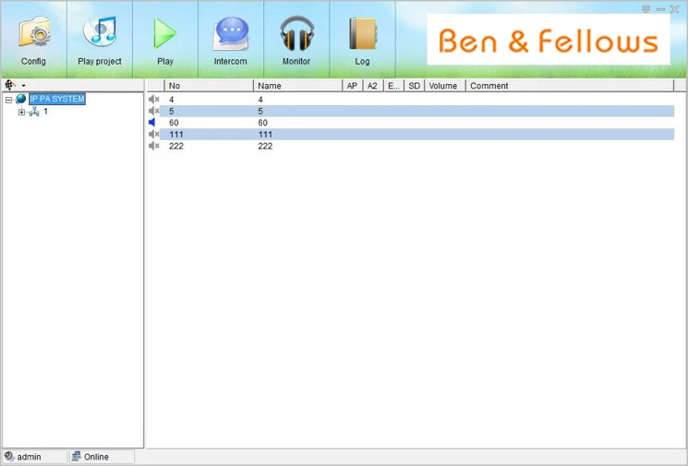Select terminal No 222 cell
The width and height of the screenshot is (688, 466).
pos(176,146)
